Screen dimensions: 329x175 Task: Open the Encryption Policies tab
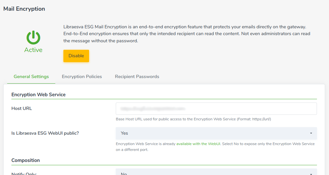click(82, 76)
